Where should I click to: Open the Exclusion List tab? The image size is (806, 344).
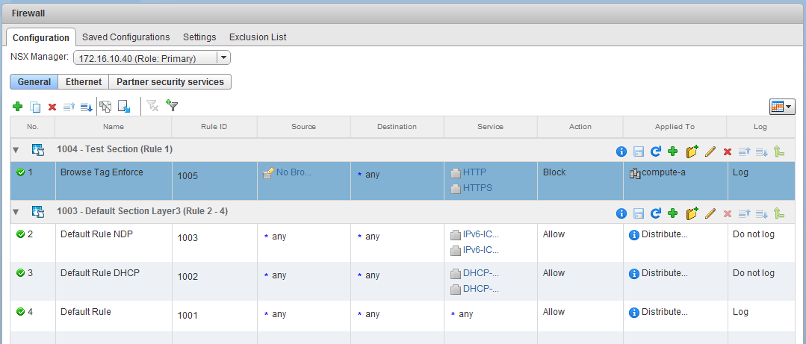pyautogui.click(x=257, y=37)
